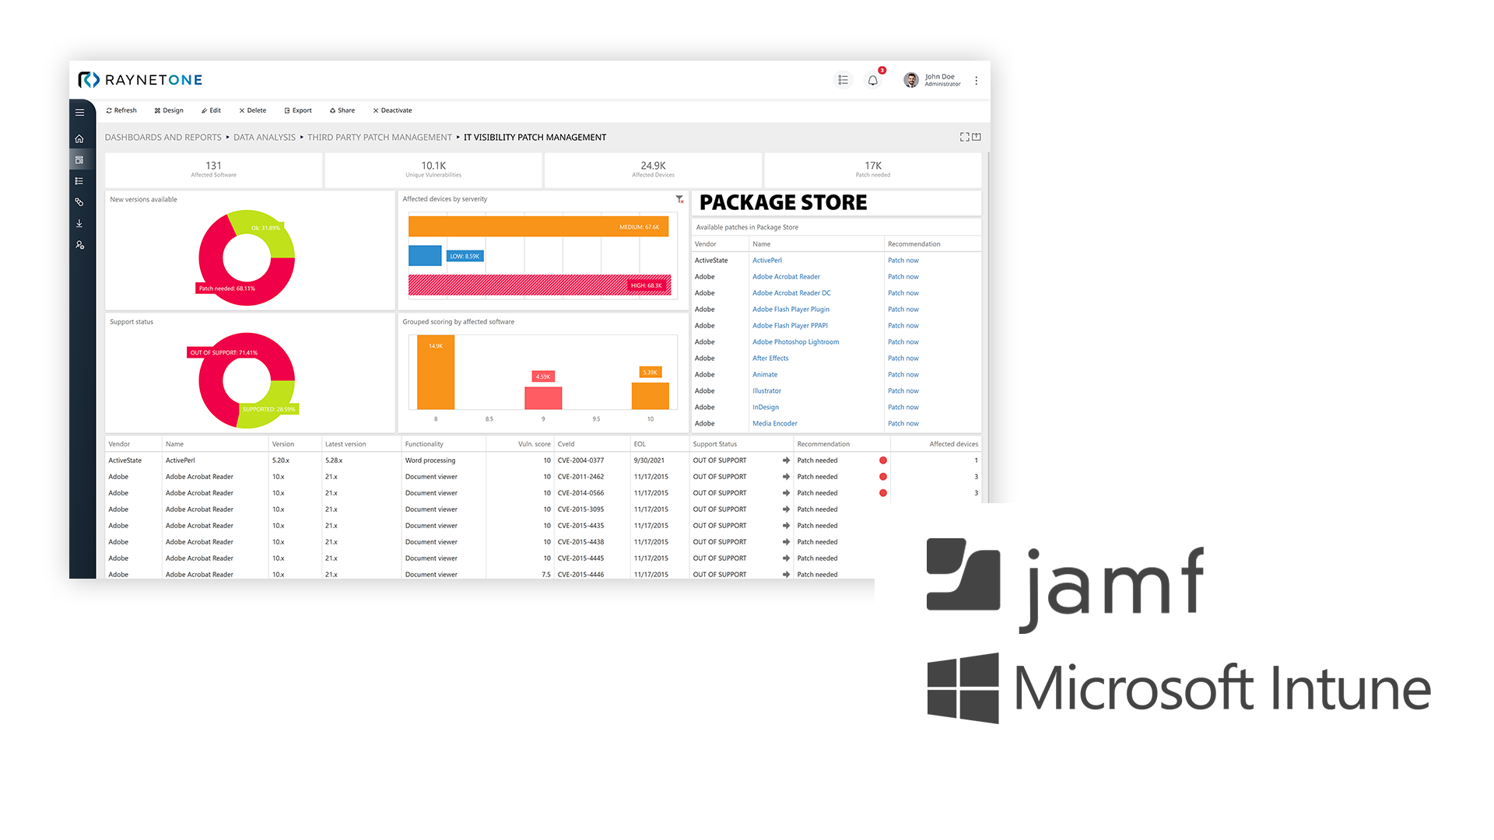This screenshot has height=840, width=1494.
Task: Open ActivePerl package link
Action: click(x=767, y=261)
